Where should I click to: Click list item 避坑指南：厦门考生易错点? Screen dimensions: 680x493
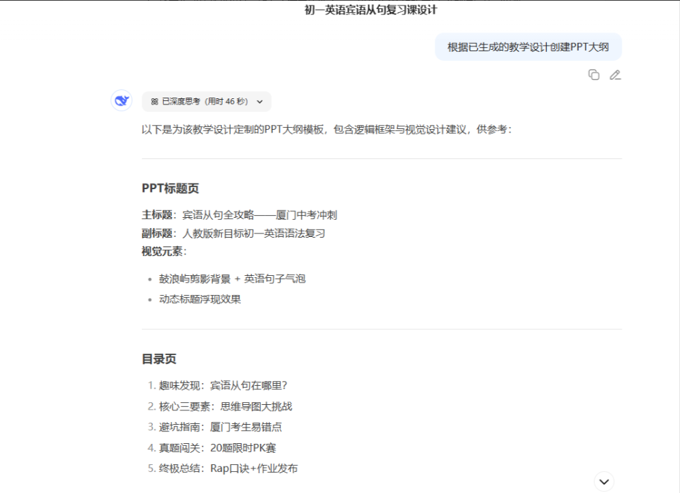[x=221, y=427]
